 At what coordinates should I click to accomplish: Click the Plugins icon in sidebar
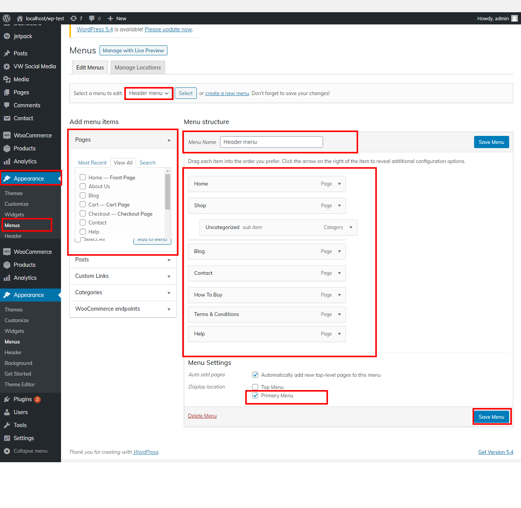pyautogui.click(x=7, y=399)
